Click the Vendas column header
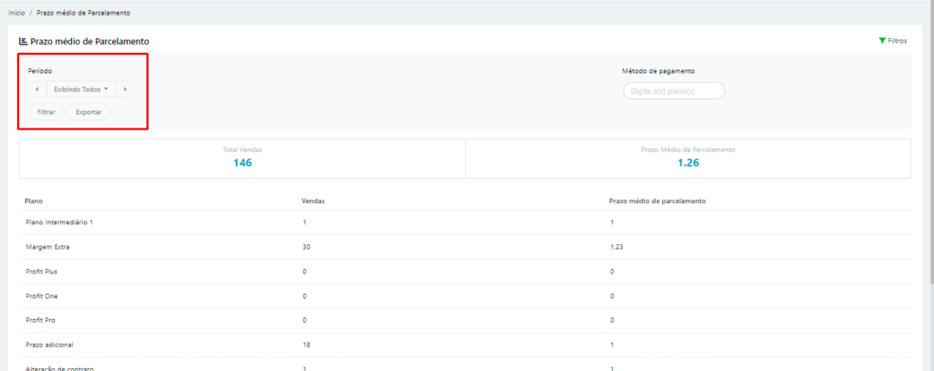 [314, 200]
